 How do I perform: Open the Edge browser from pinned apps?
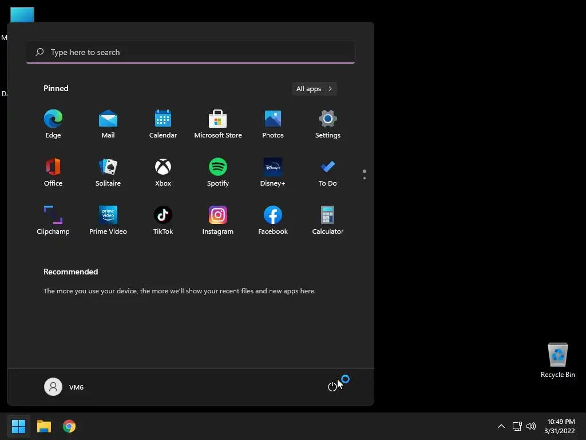tap(53, 124)
